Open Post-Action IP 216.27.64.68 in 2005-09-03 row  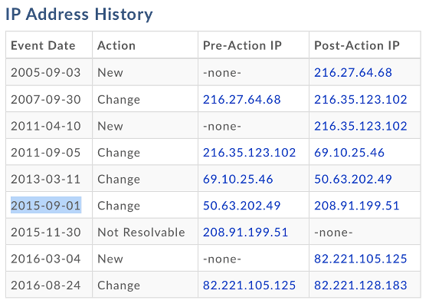click(353, 73)
